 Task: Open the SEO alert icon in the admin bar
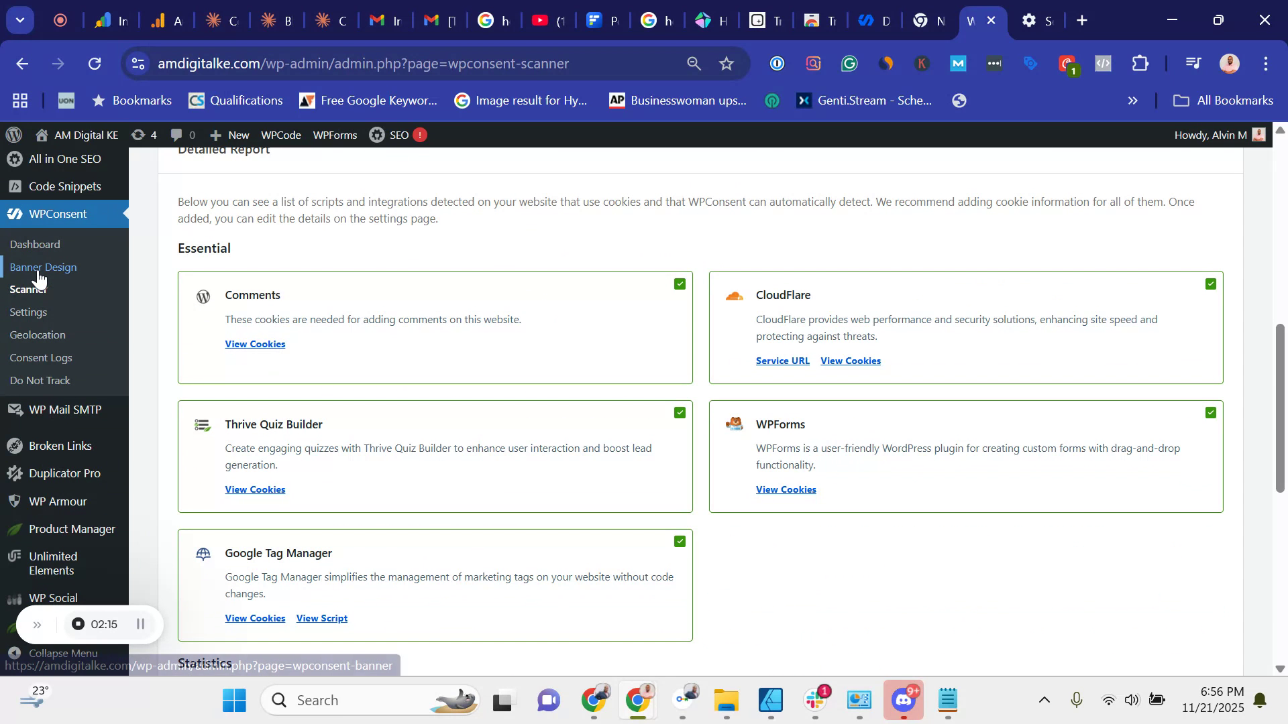point(420,135)
